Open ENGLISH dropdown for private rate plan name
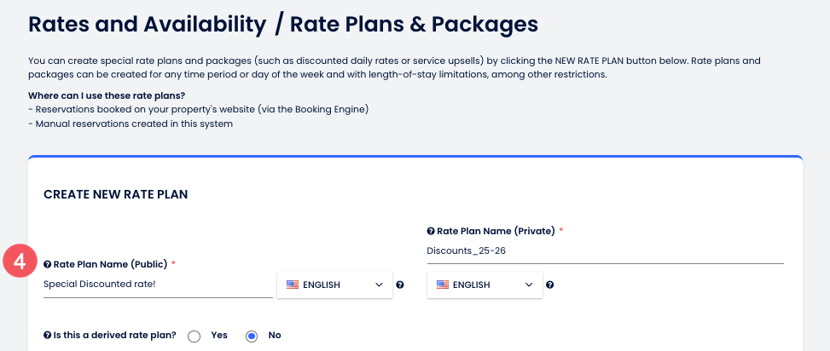Image resolution: width=830 pixels, height=351 pixels. [x=485, y=285]
